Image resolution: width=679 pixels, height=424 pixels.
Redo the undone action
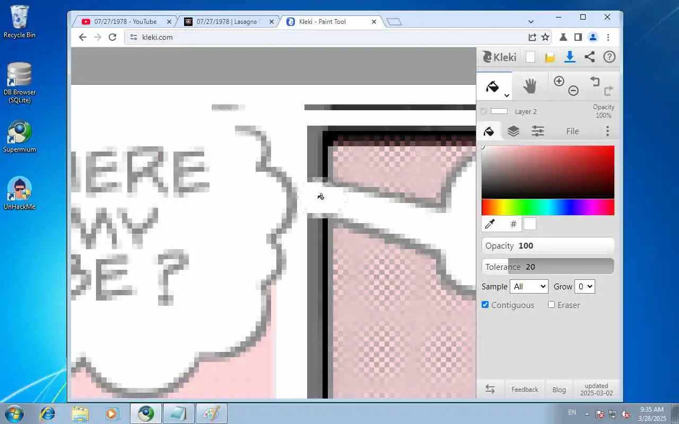(608, 91)
